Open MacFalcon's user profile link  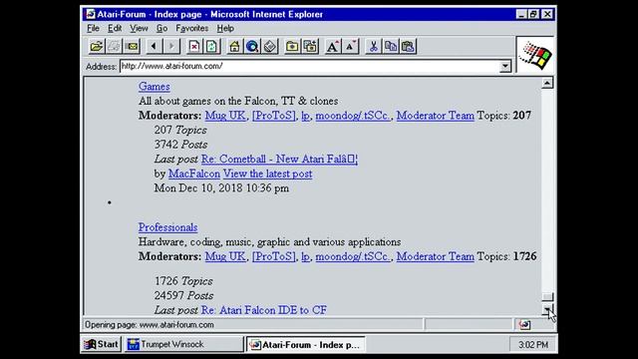click(194, 174)
